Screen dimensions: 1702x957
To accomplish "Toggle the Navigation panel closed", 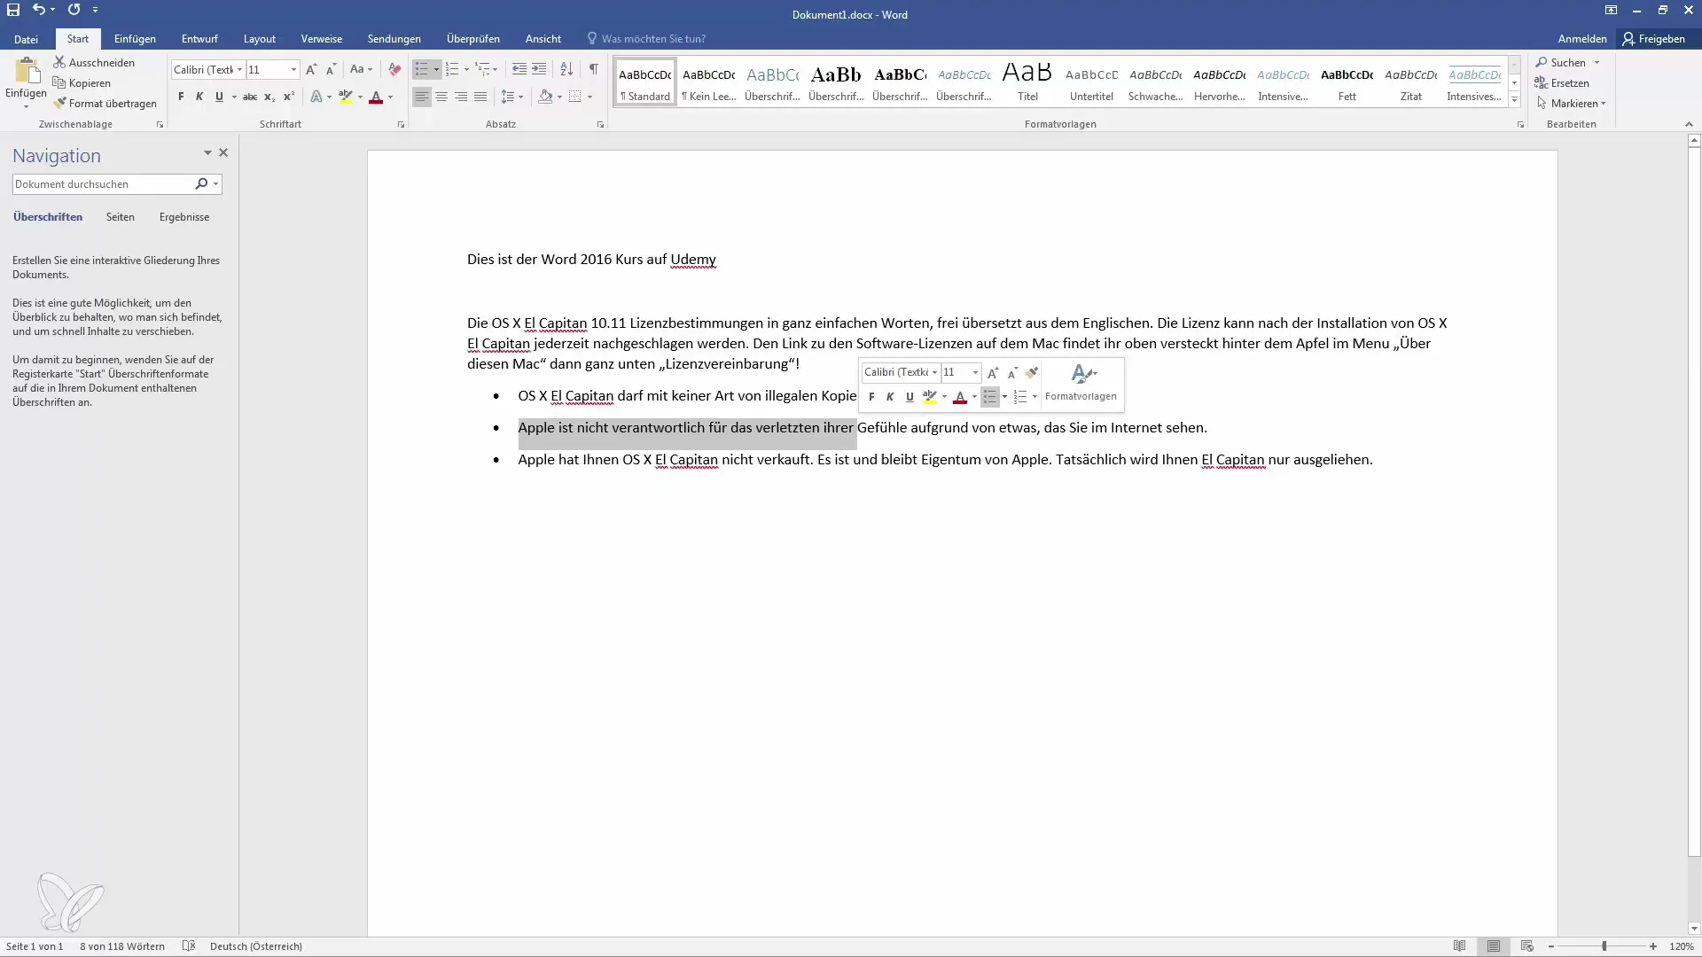I will coord(223,152).
